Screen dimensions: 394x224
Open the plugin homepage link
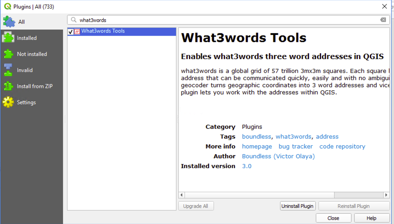(257, 147)
